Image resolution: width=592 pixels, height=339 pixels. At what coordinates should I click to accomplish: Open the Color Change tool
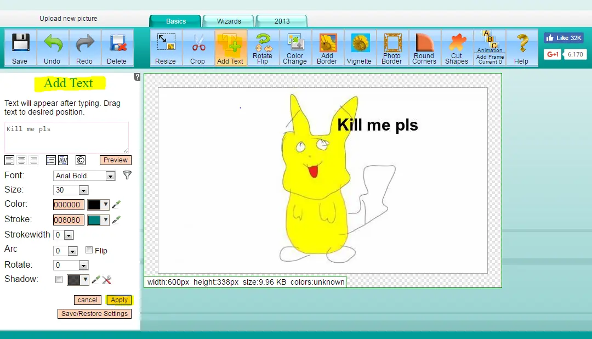point(295,48)
